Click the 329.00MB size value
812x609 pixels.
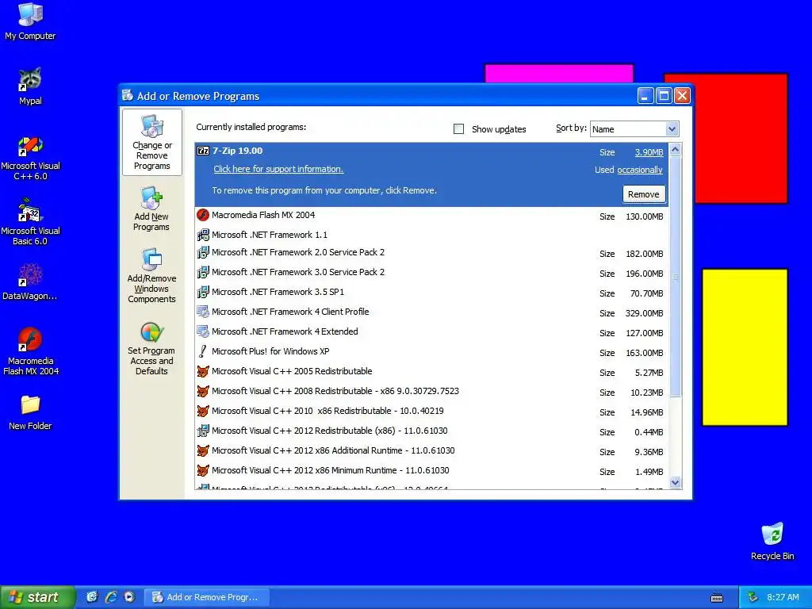(644, 313)
